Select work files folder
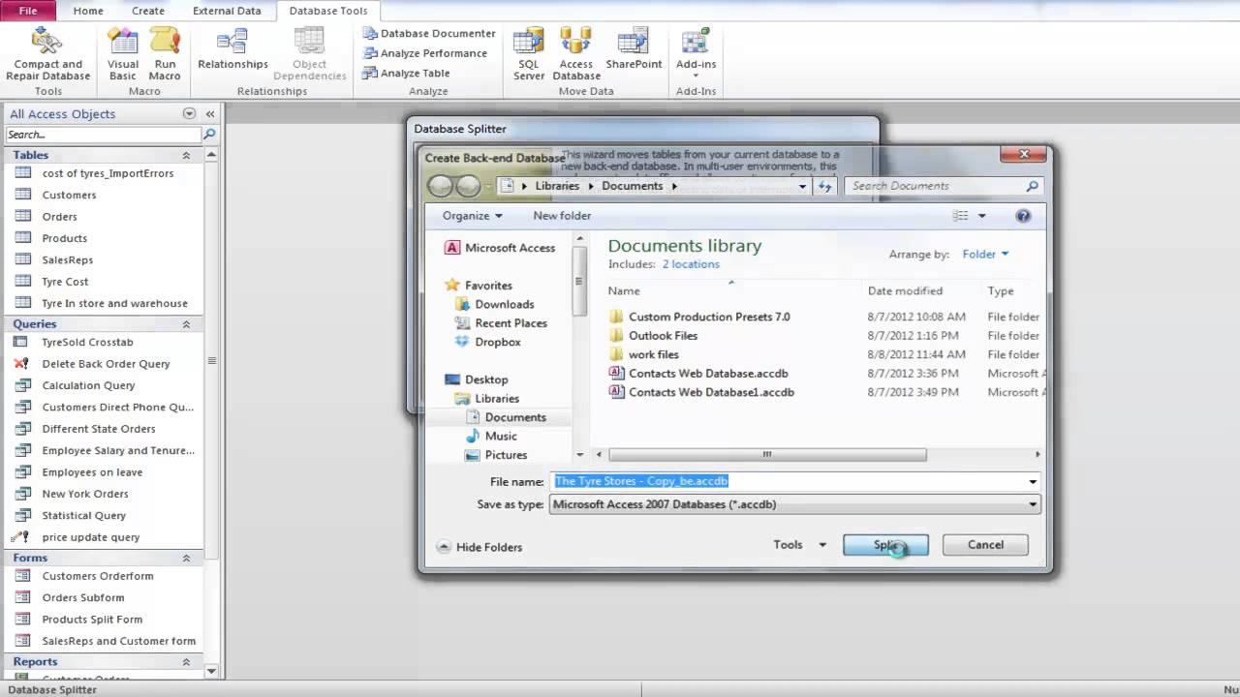 coord(653,354)
